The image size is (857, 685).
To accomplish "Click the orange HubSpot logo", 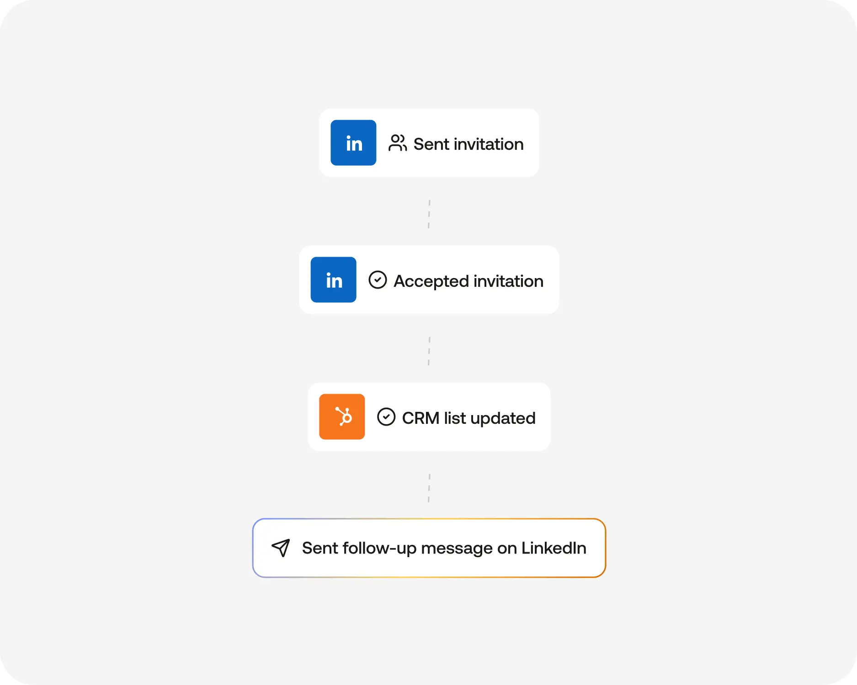I will click(x=342, y=417).
